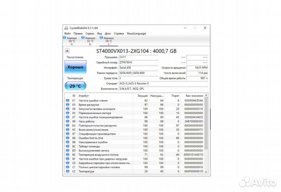The width and height of the screenshot is (281, 192).
Task: Select row Полных циклов парковок головок
Action: coord(135,167)
